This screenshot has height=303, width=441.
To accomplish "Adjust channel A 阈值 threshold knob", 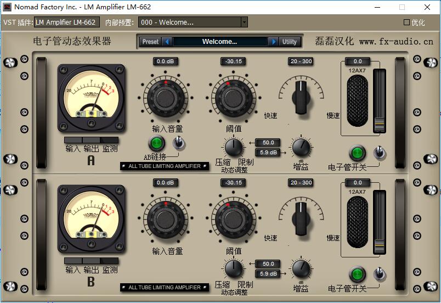I will [x=233, y=98].
